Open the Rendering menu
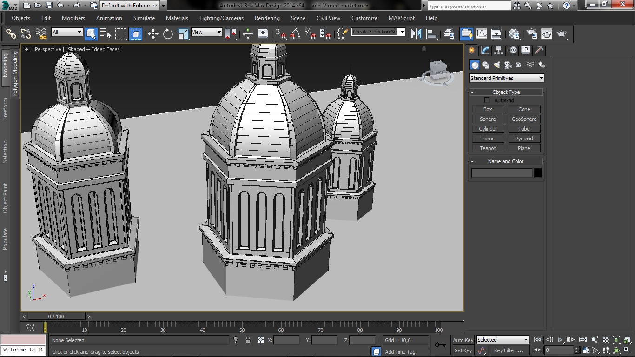635x357 pixels. click(267, 18)
